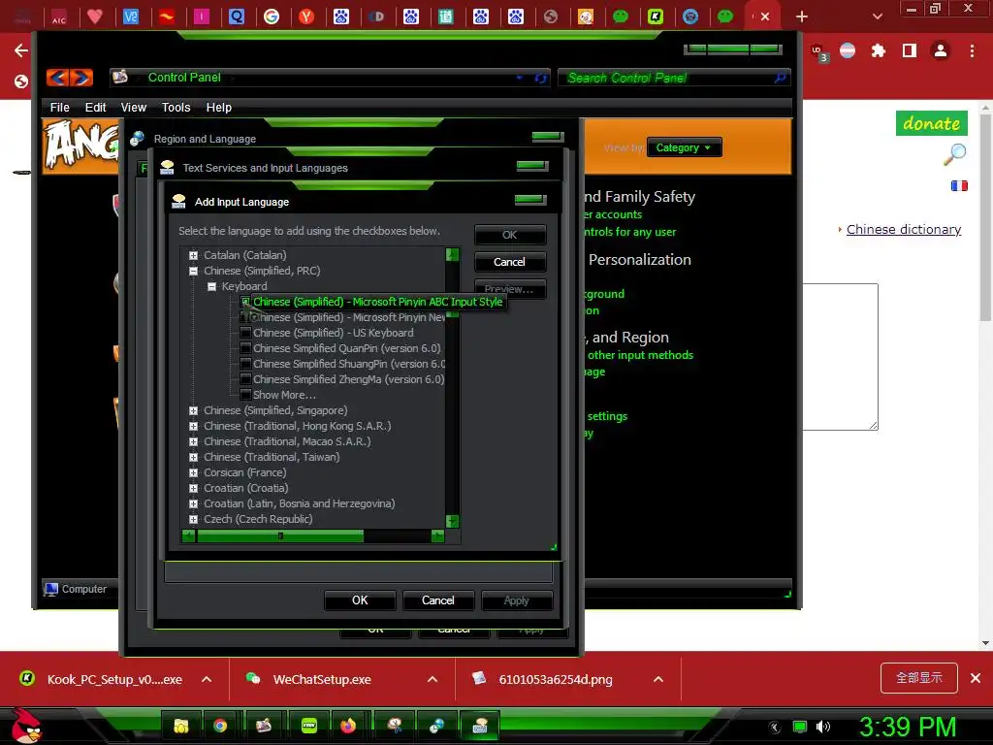Open the browser side panel
993x745 pixels.
910,50
